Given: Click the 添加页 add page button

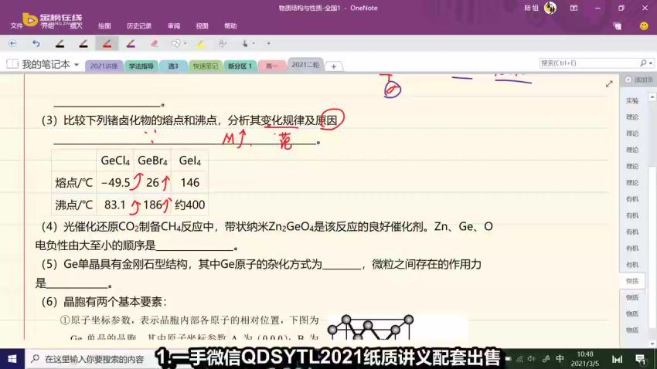Looking at the screenshot, I should point(638,80).
